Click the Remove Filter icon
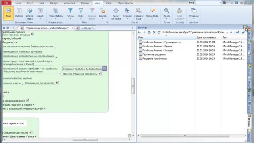This screenshot has height=143, width=254. point(92,11)
